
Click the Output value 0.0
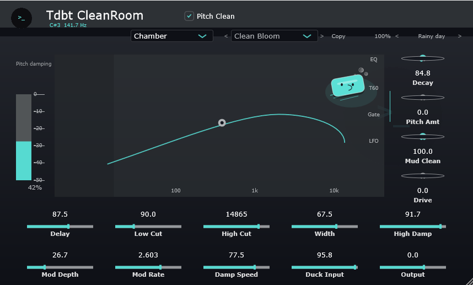point(413,255)
